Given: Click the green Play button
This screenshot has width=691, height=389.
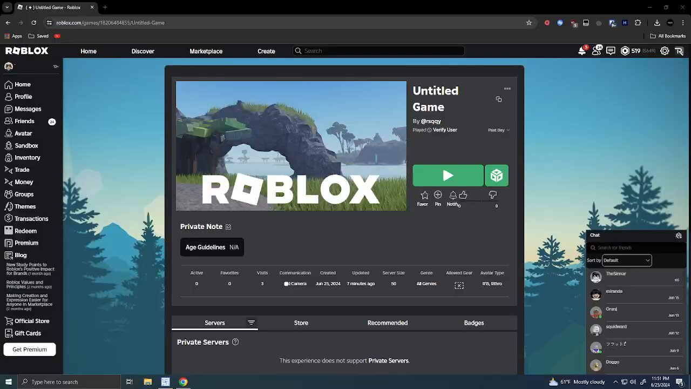Looking at the screenshot, I should coord(448,176).
